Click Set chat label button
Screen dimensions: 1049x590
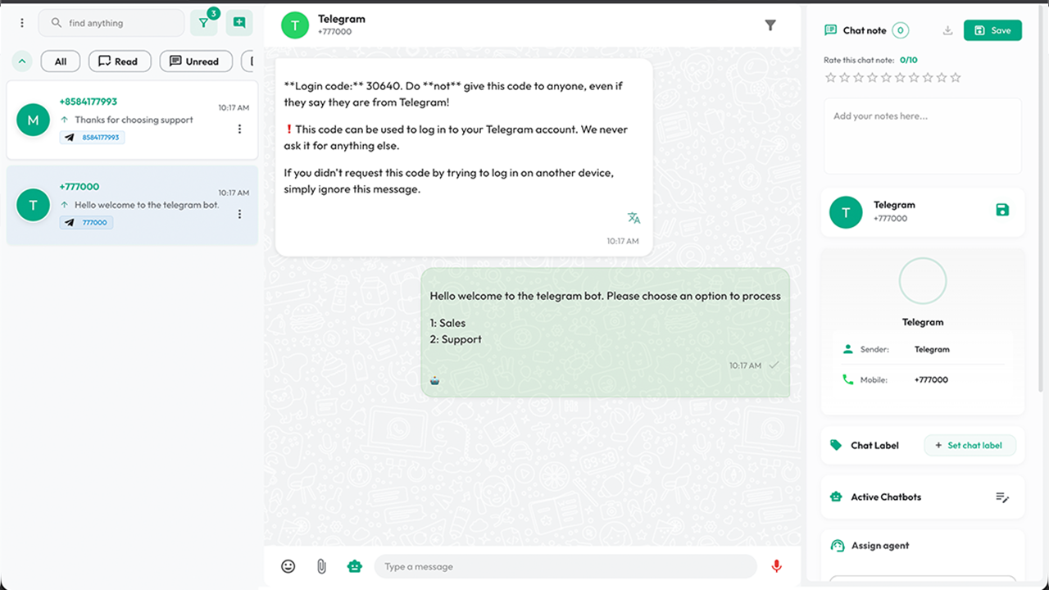(970, 445)
